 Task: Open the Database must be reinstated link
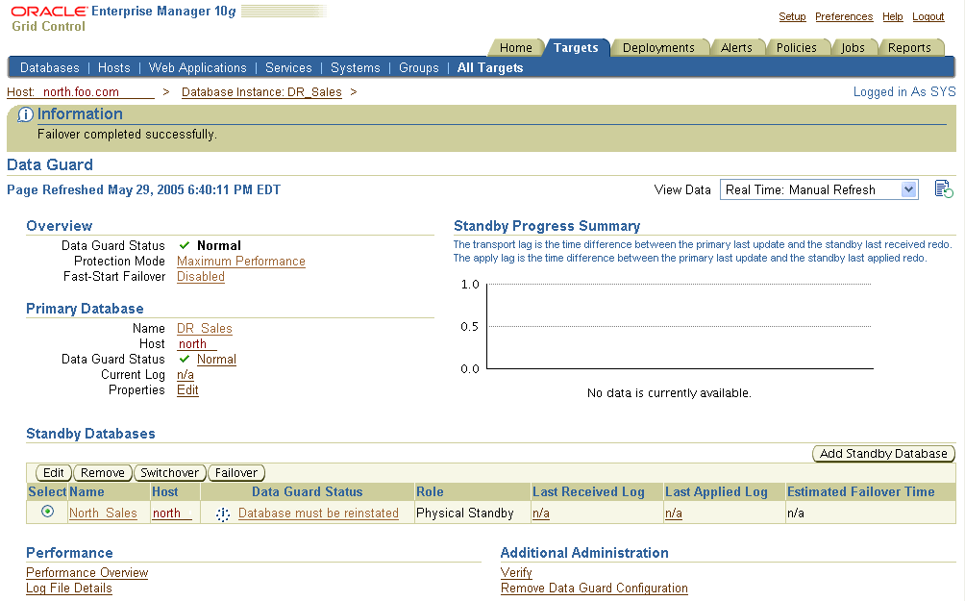click(x=319, y=513)
